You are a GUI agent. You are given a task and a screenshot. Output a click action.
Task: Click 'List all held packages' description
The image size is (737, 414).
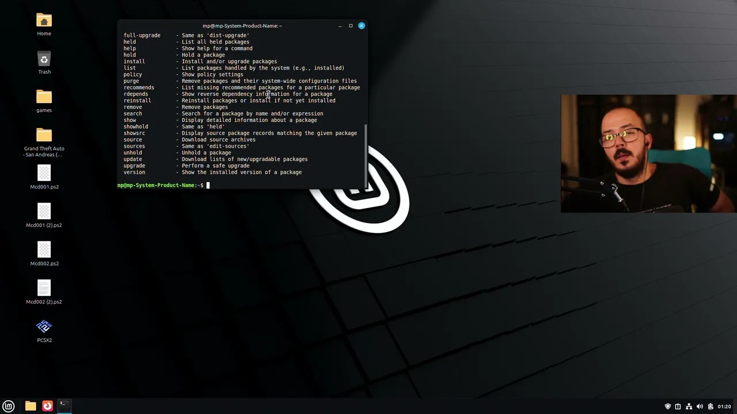pos(216,42)
